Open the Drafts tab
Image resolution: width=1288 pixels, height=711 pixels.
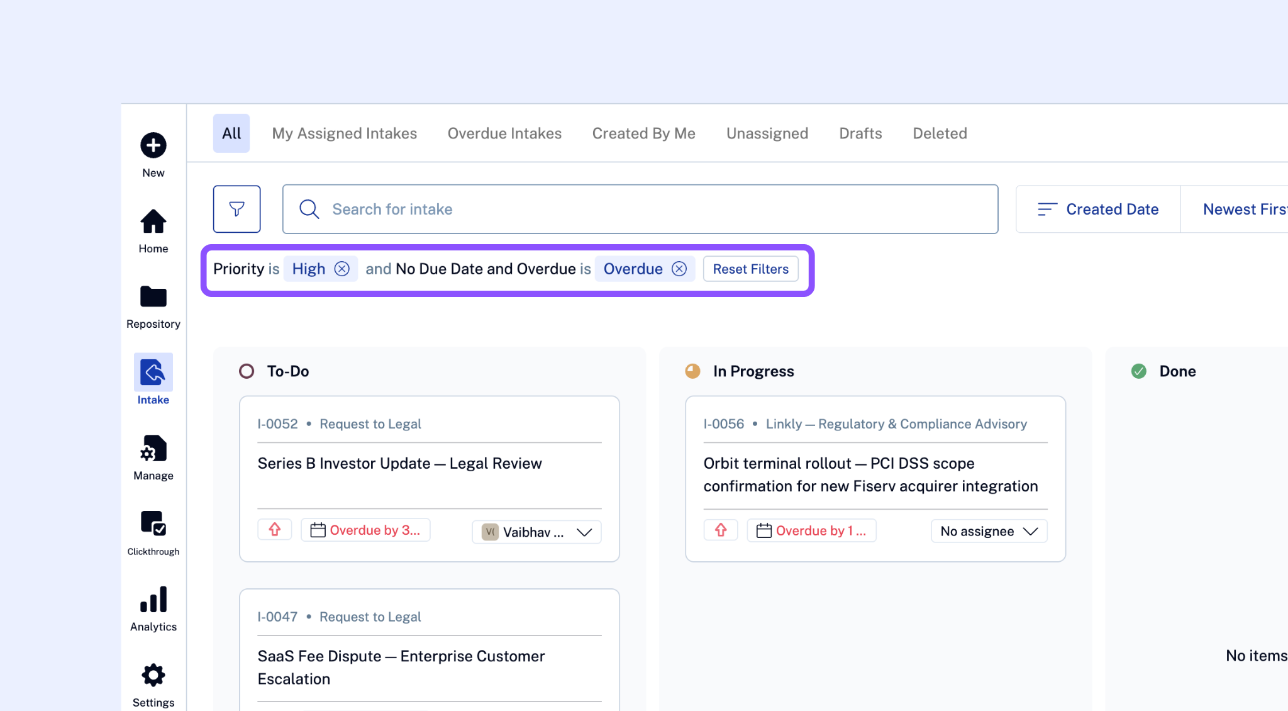pyautogui.click(x=860, y=133)
